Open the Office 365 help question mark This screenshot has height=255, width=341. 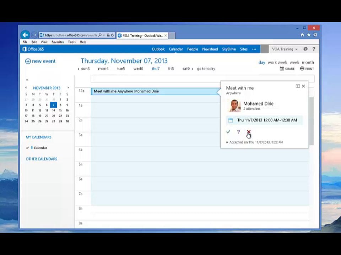[314, 49]
